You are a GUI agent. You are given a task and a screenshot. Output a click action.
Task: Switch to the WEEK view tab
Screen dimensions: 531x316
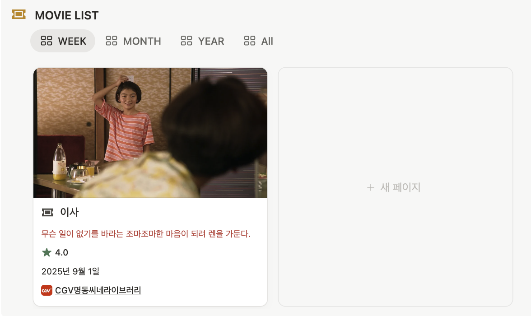point(63,41)
